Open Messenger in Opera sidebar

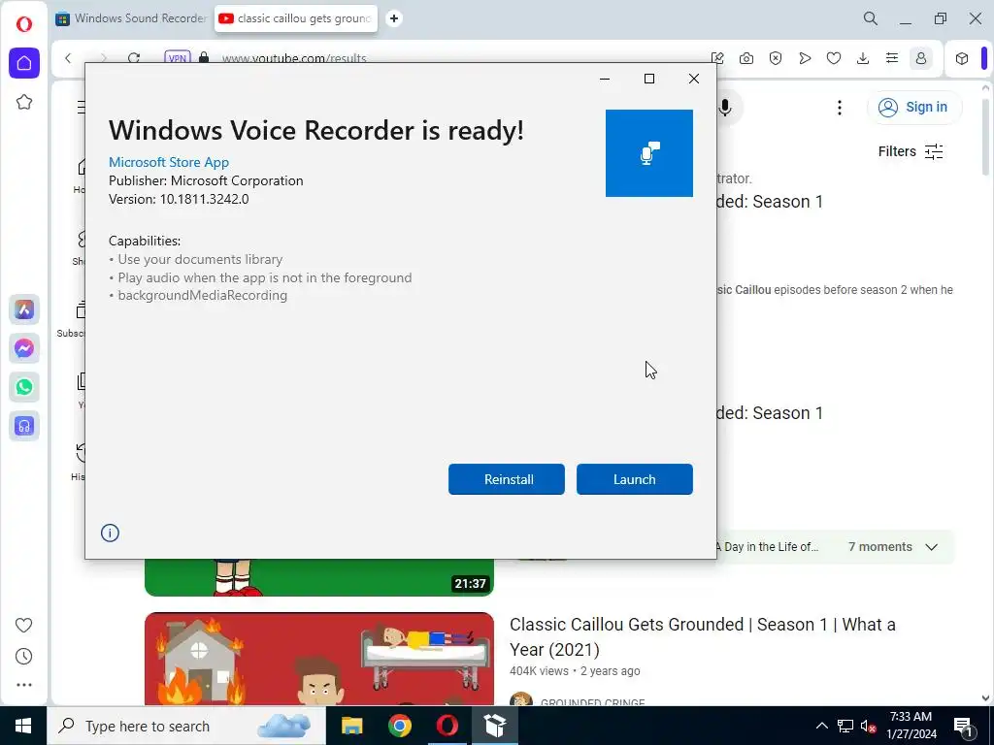coord(24,348)
